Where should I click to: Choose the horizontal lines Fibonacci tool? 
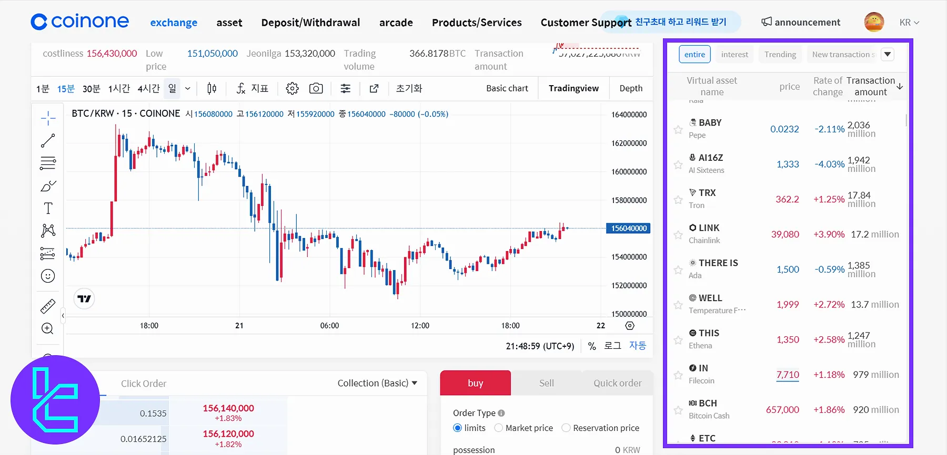click(x=48, y=163)
